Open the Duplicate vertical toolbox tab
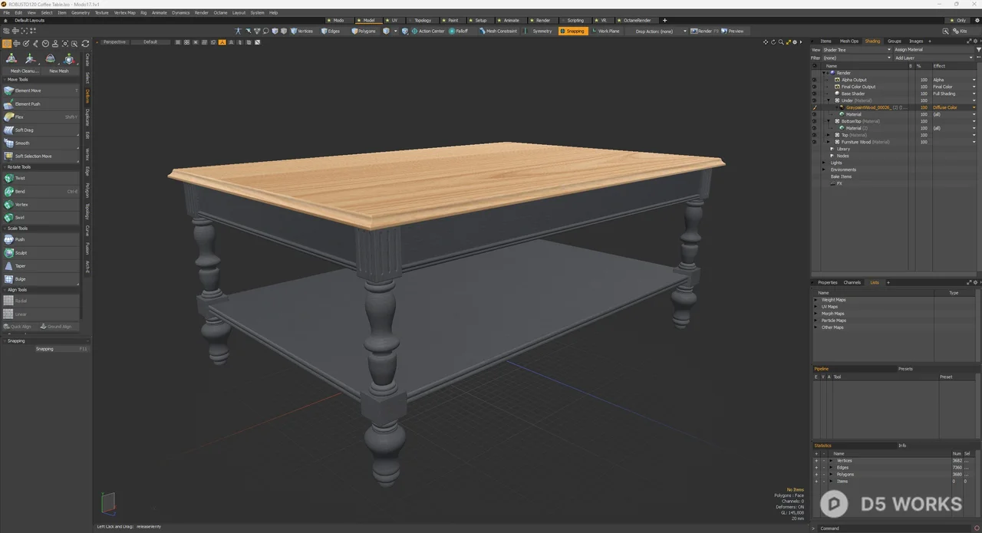The width and height of the screenshot is (982, 533). click(87, 117)
